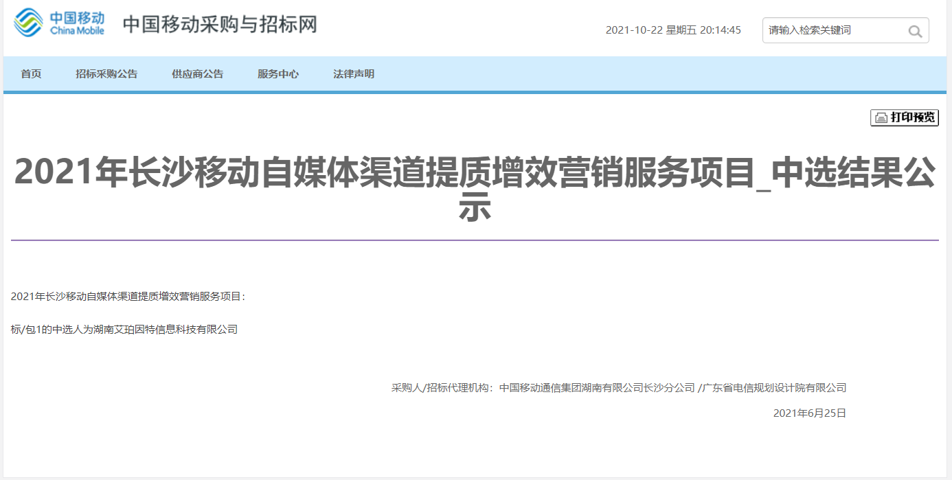The width and height of the screenshot is (952, 480).
Task: Open the 服务中心 menu
Action: pyautogui.click(x=278, y=74)
